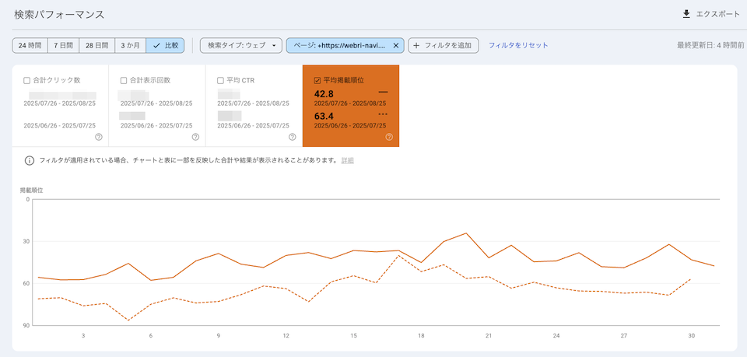Select the 3 か月 date range
This screenshot has width=747, height=357.
coord(131,46)
